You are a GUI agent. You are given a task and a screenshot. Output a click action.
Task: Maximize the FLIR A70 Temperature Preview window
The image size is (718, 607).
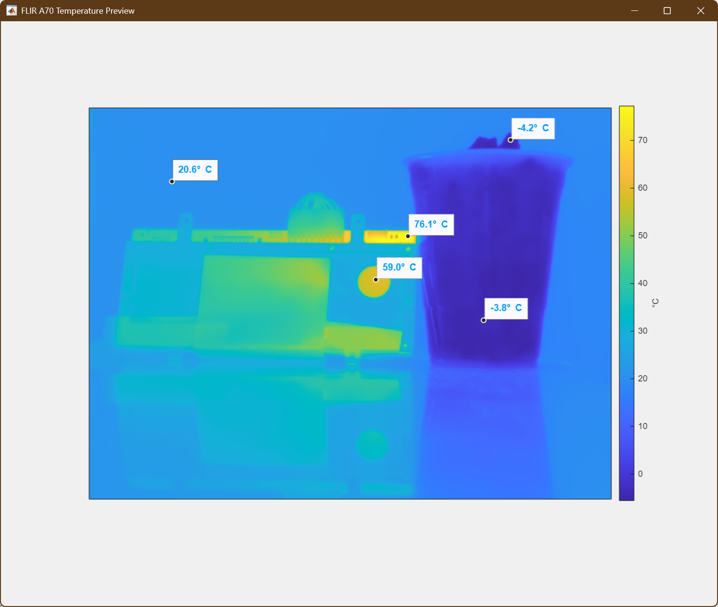667,10
